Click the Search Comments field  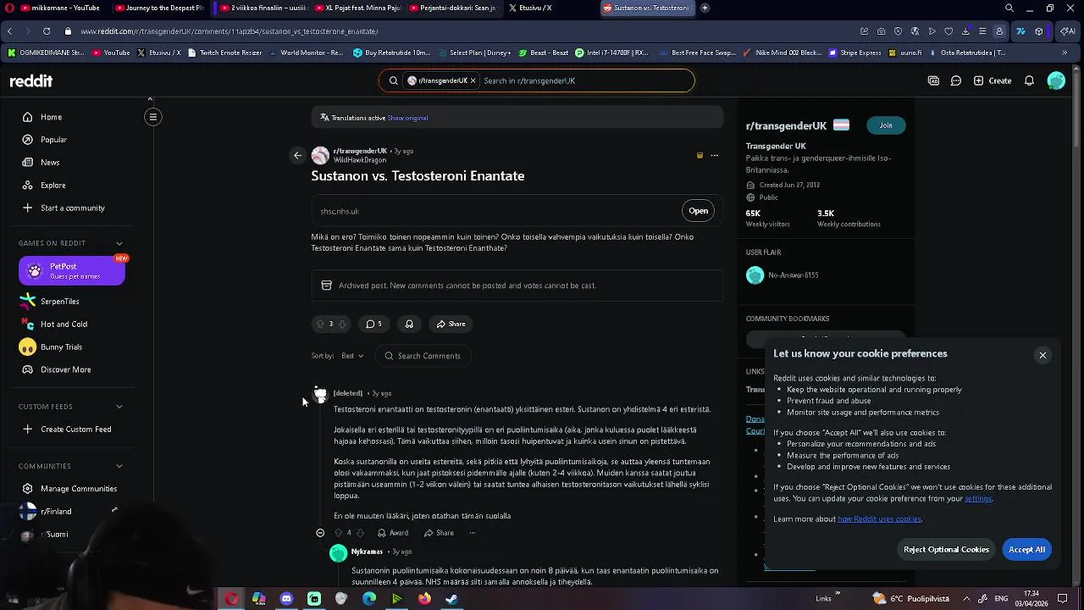[x=422, y=356]
